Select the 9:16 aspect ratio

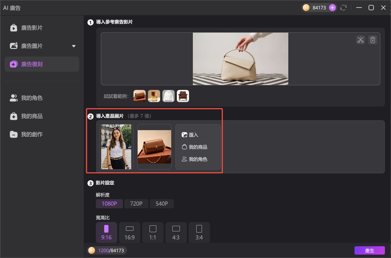click(x=106, y=232)
